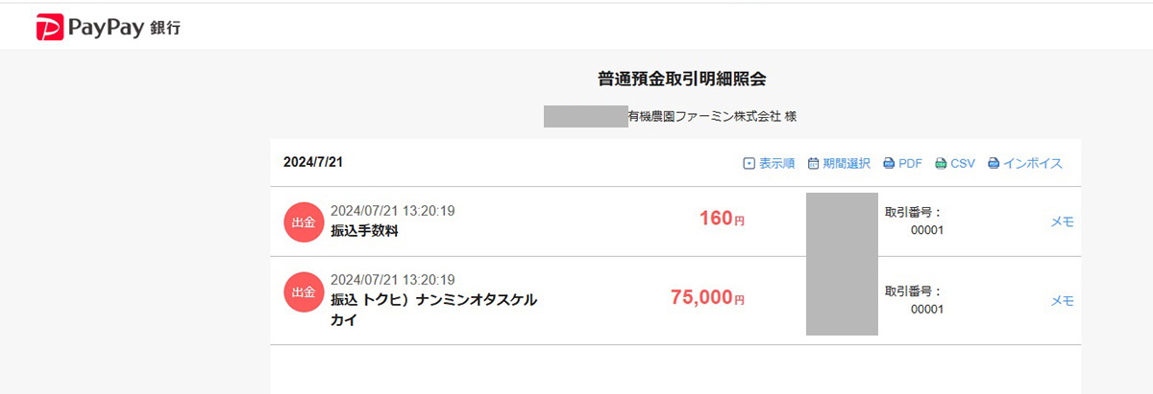The height and width of the screenshot is (394, 1153).
Task: Click the 75,000円 withdrawal amount
Action: [x=707, y=298]
